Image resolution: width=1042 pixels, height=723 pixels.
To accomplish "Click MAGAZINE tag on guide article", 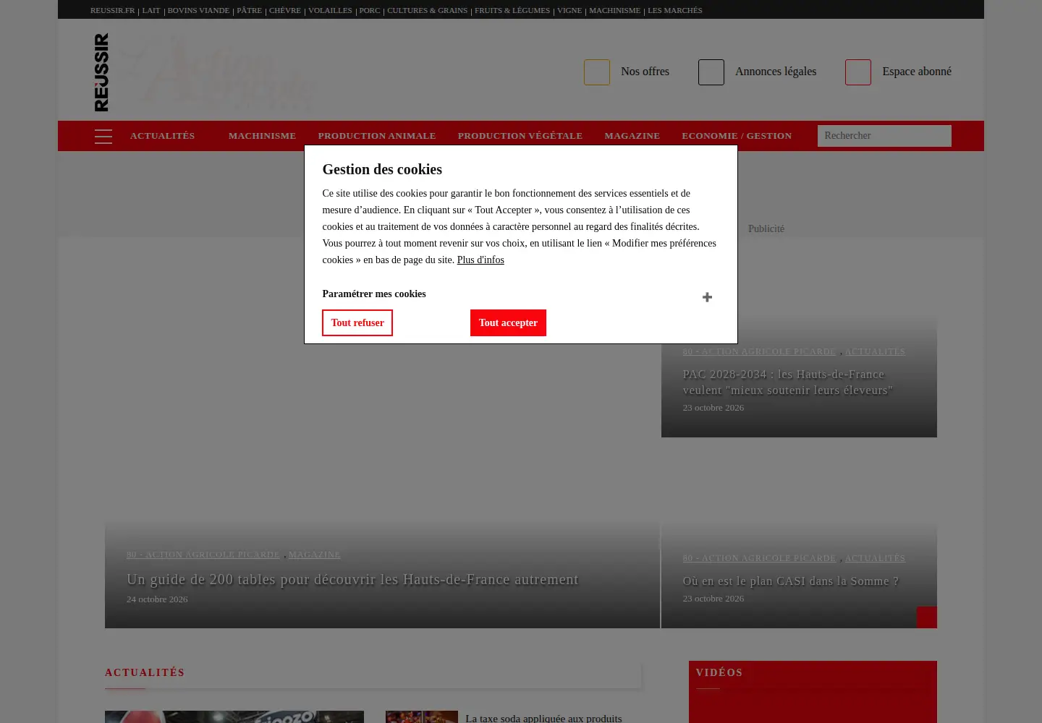I will 314,555.
